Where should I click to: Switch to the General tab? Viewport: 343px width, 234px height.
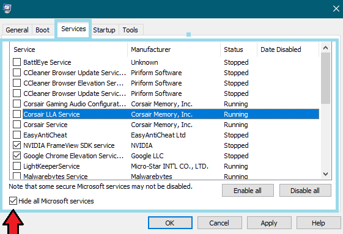(17, 30)
